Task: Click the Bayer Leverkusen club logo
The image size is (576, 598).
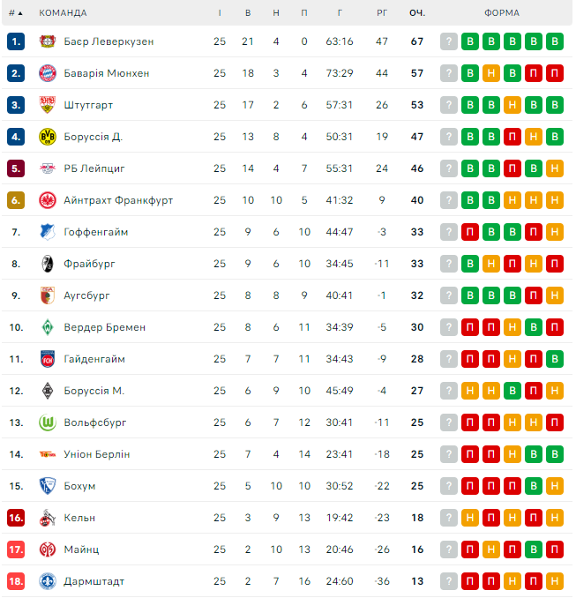Action: click(x=48, y=41)
